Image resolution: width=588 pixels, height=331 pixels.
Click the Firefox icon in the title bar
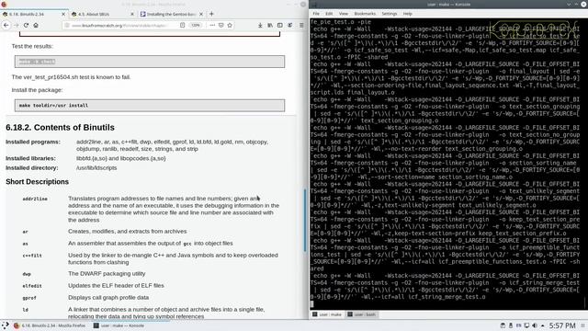(4, 4)
